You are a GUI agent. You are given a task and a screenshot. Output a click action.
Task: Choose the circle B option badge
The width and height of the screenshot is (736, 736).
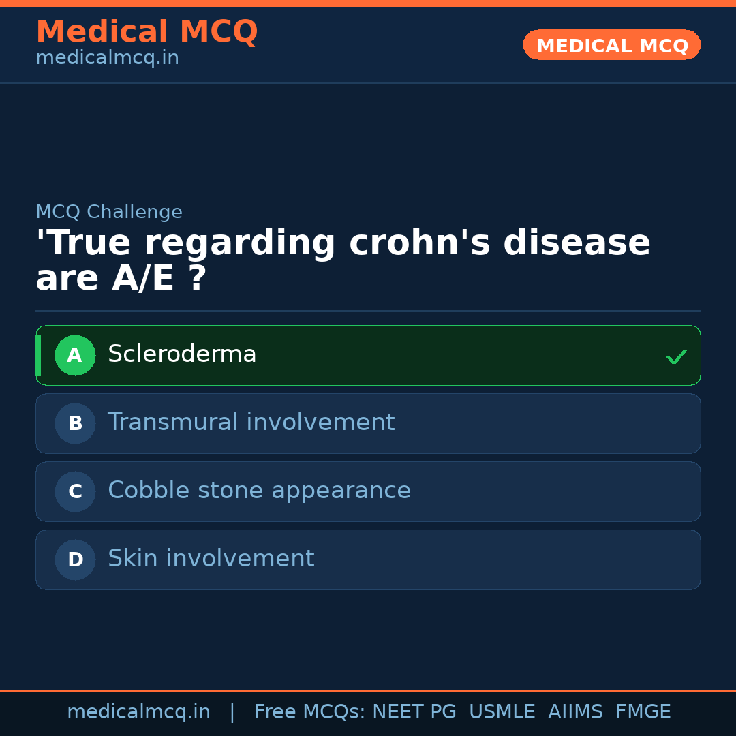pyautogui.click(x=75, y=423)
